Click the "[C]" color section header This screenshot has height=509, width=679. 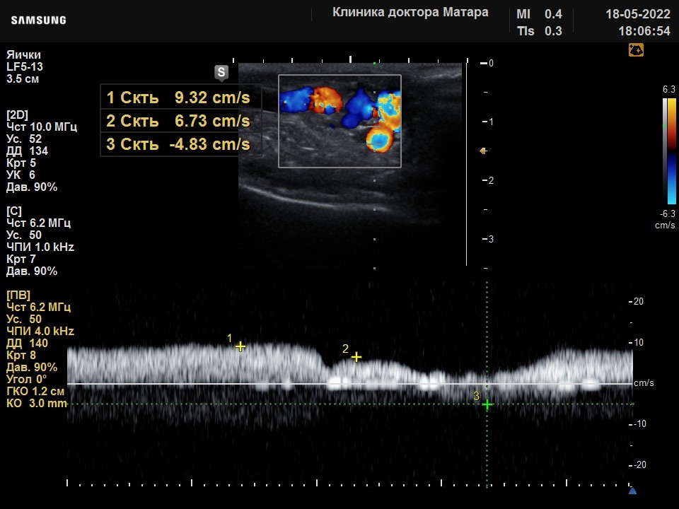pyautogui.click(x=14, y=211)
